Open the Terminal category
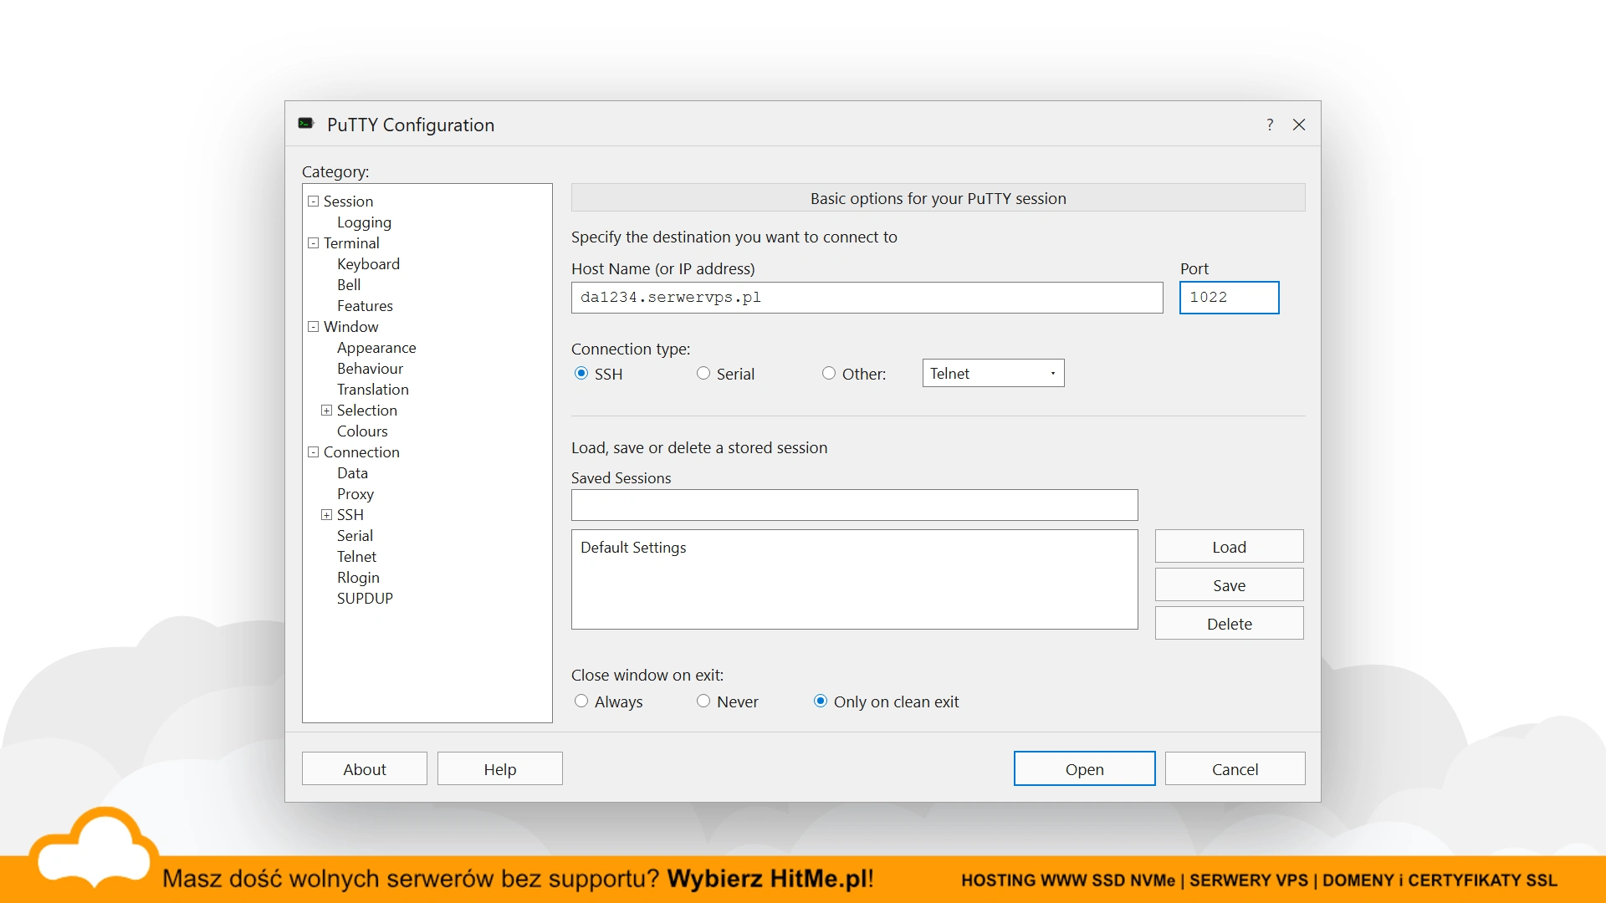1606x903 pixels. [351, 243]
